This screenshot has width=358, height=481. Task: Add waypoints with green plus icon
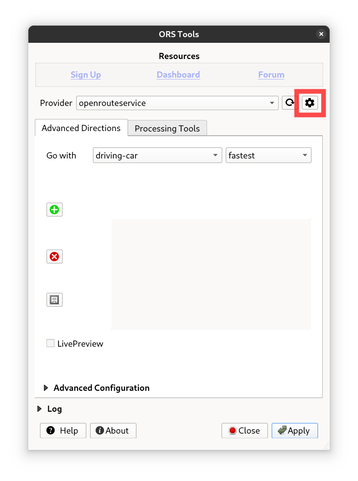pos(54,210)
